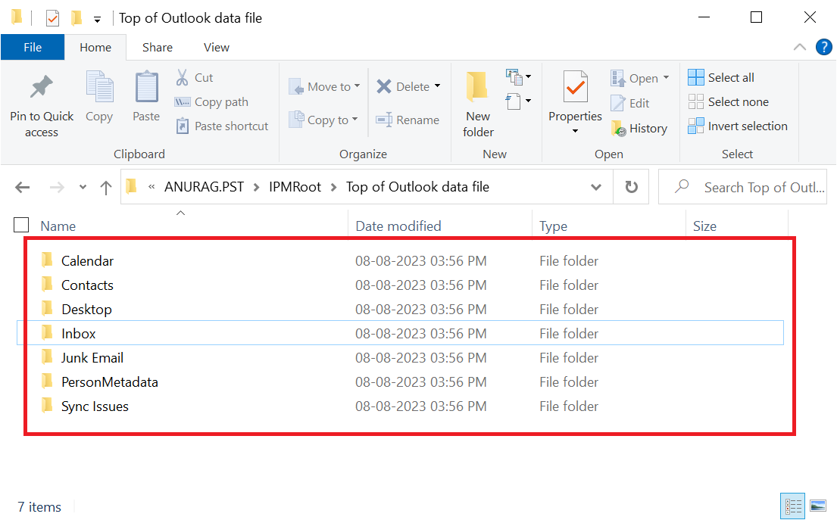Expand the Open dropdown arrow
The height and width of the screenshot is (520, 837).
click(666, 78)
